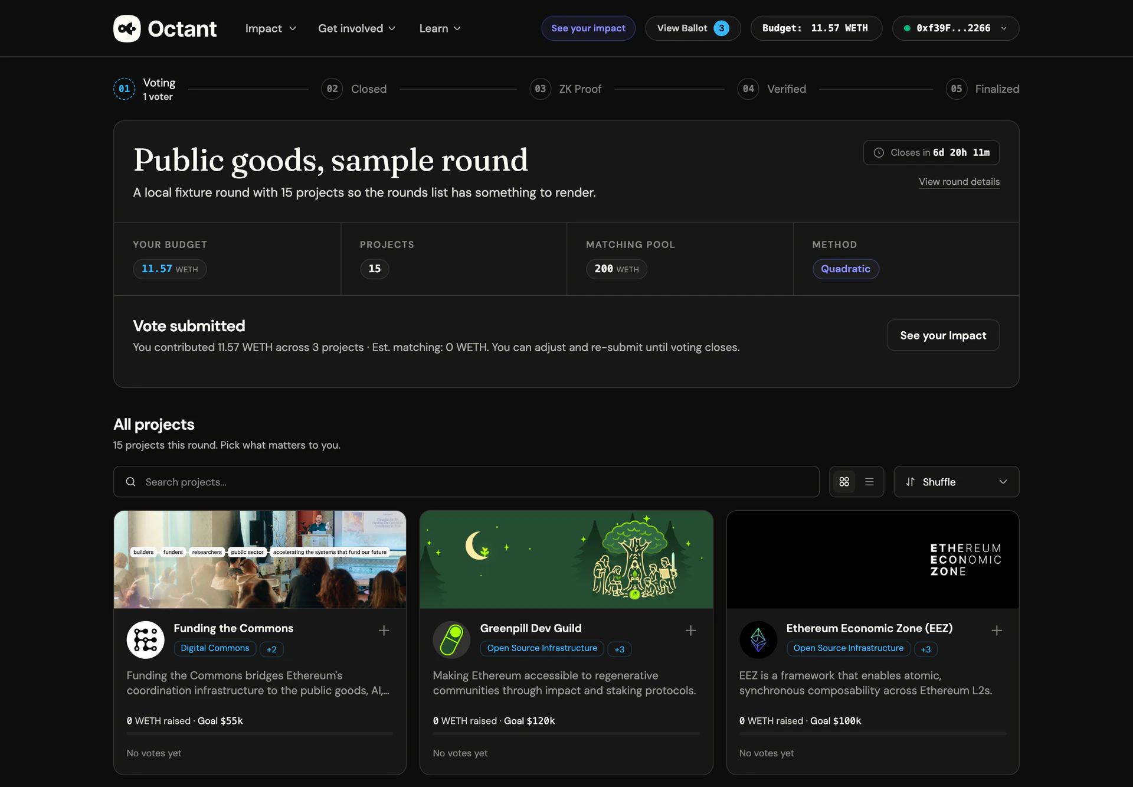
Task: Click the Digital Commons tag
Action: (x=215, y=648)
